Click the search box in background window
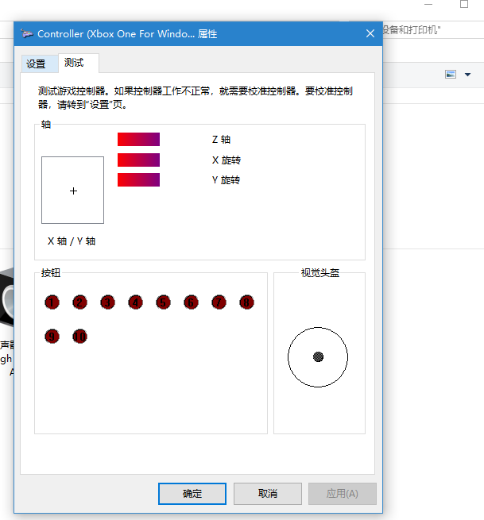 point(433,30)
